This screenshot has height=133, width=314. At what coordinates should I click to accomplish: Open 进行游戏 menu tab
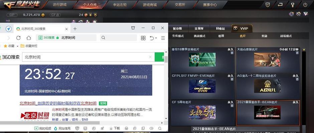coord(60,5)
